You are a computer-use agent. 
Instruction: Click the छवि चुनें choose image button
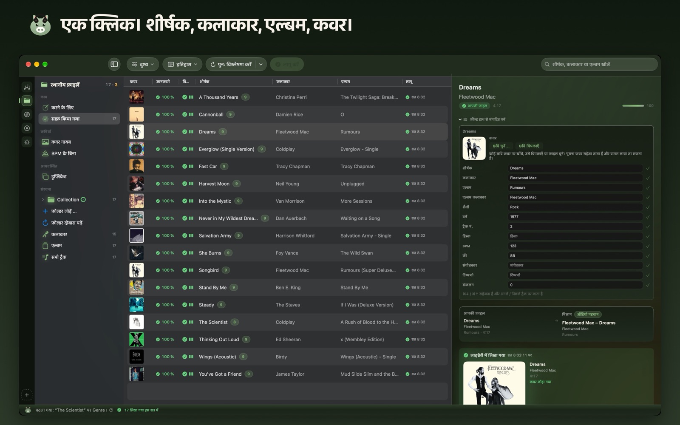[501, 146]
